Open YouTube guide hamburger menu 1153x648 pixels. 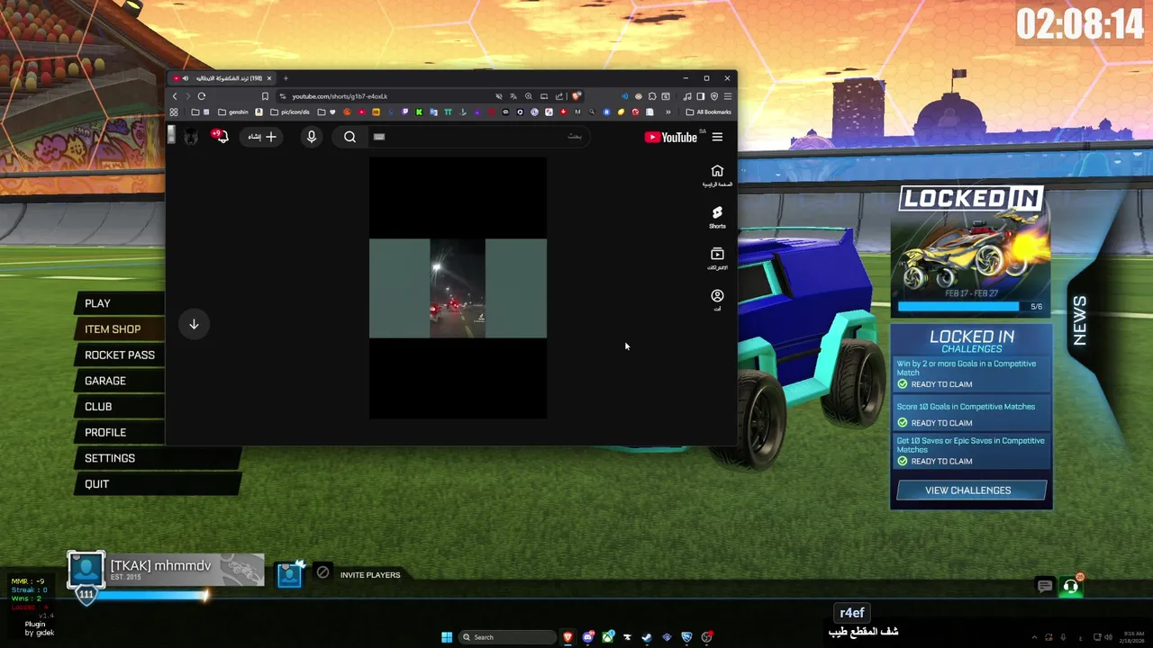click(717, 137)
